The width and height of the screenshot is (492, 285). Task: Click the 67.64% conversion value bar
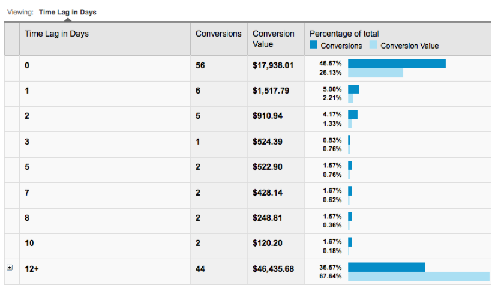(x=419, y=277)
